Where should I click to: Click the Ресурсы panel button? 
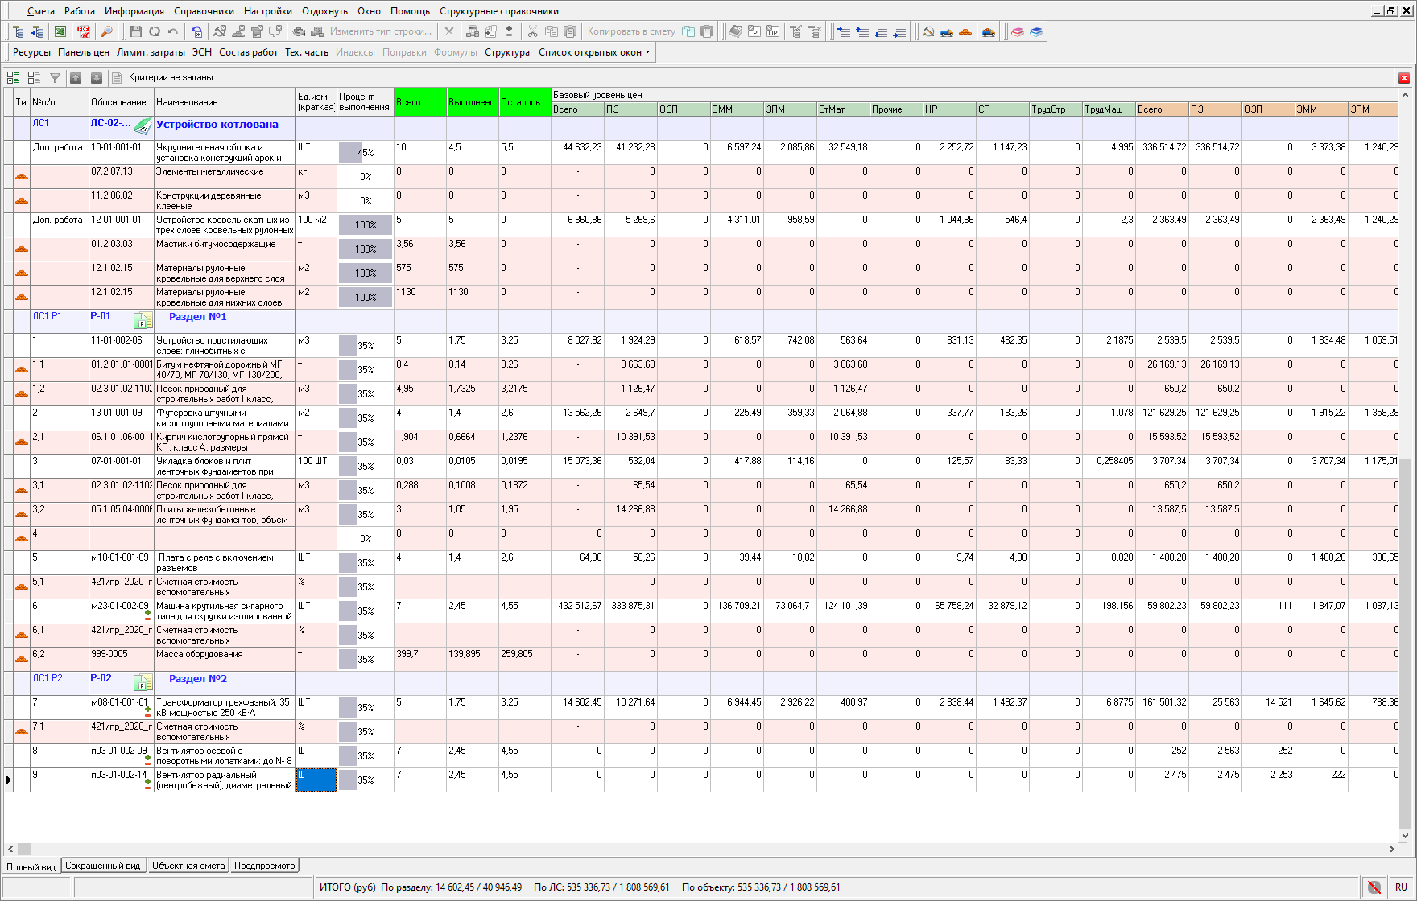(x=31, y=52)
